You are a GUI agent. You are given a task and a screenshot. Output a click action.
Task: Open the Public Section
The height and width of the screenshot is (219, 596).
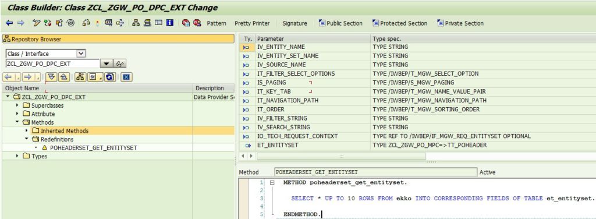340,23
